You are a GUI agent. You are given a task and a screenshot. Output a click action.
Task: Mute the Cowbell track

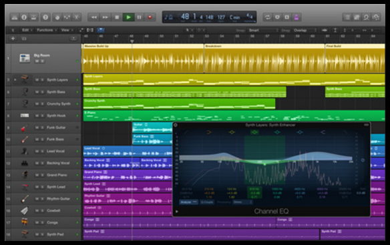click(x=37, y=211)
